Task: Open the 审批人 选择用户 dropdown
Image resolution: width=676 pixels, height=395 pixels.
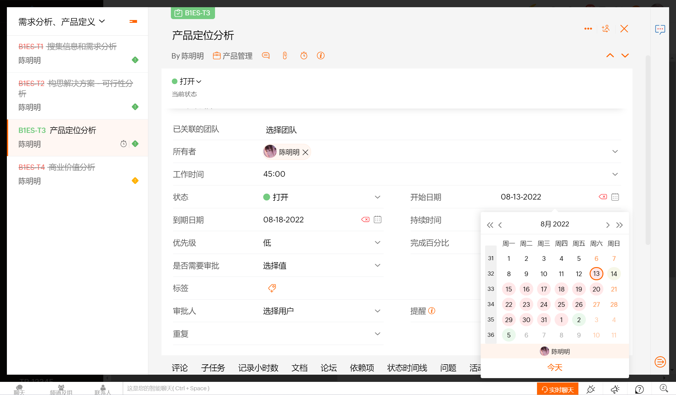Action: tap(377, 311)
